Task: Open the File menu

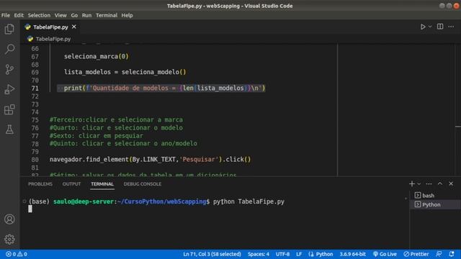Action: tap(6, 15)
